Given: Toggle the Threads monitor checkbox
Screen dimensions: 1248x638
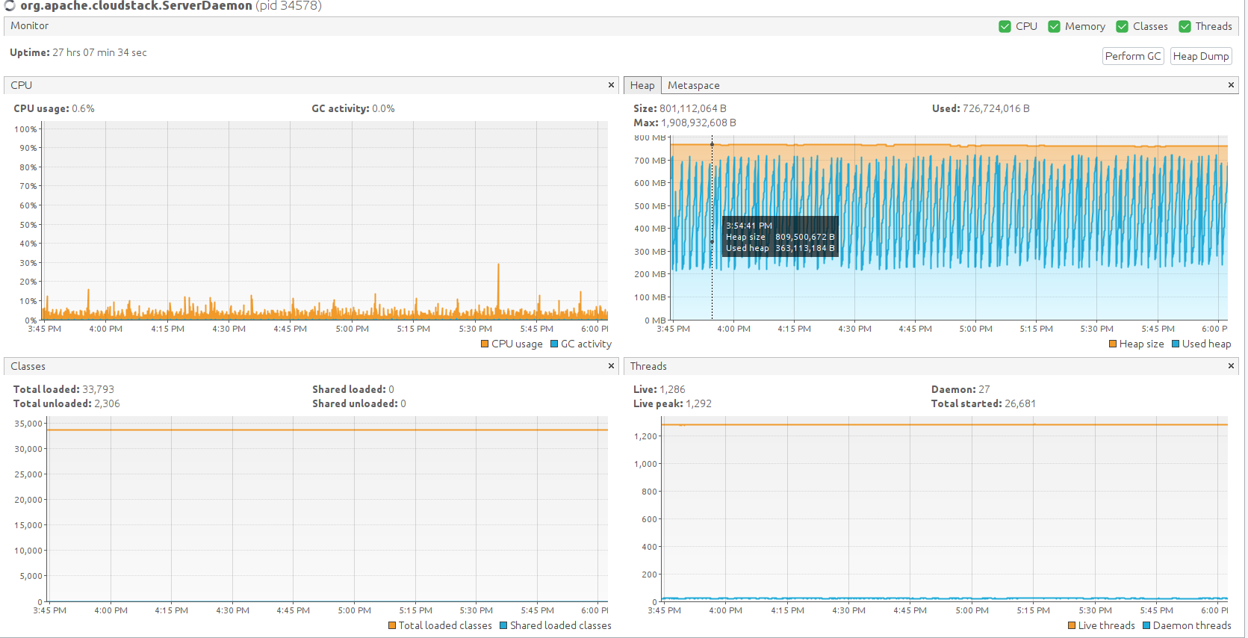Looking at the screenshot, I should [x=1185, y=26].
